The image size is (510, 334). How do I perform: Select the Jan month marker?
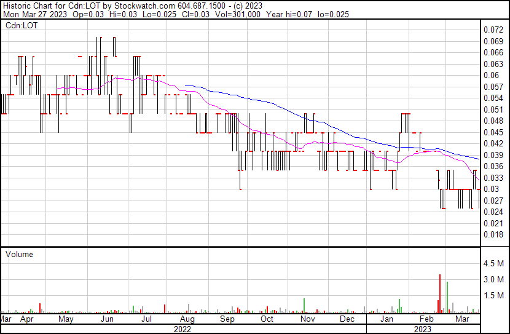386,320
